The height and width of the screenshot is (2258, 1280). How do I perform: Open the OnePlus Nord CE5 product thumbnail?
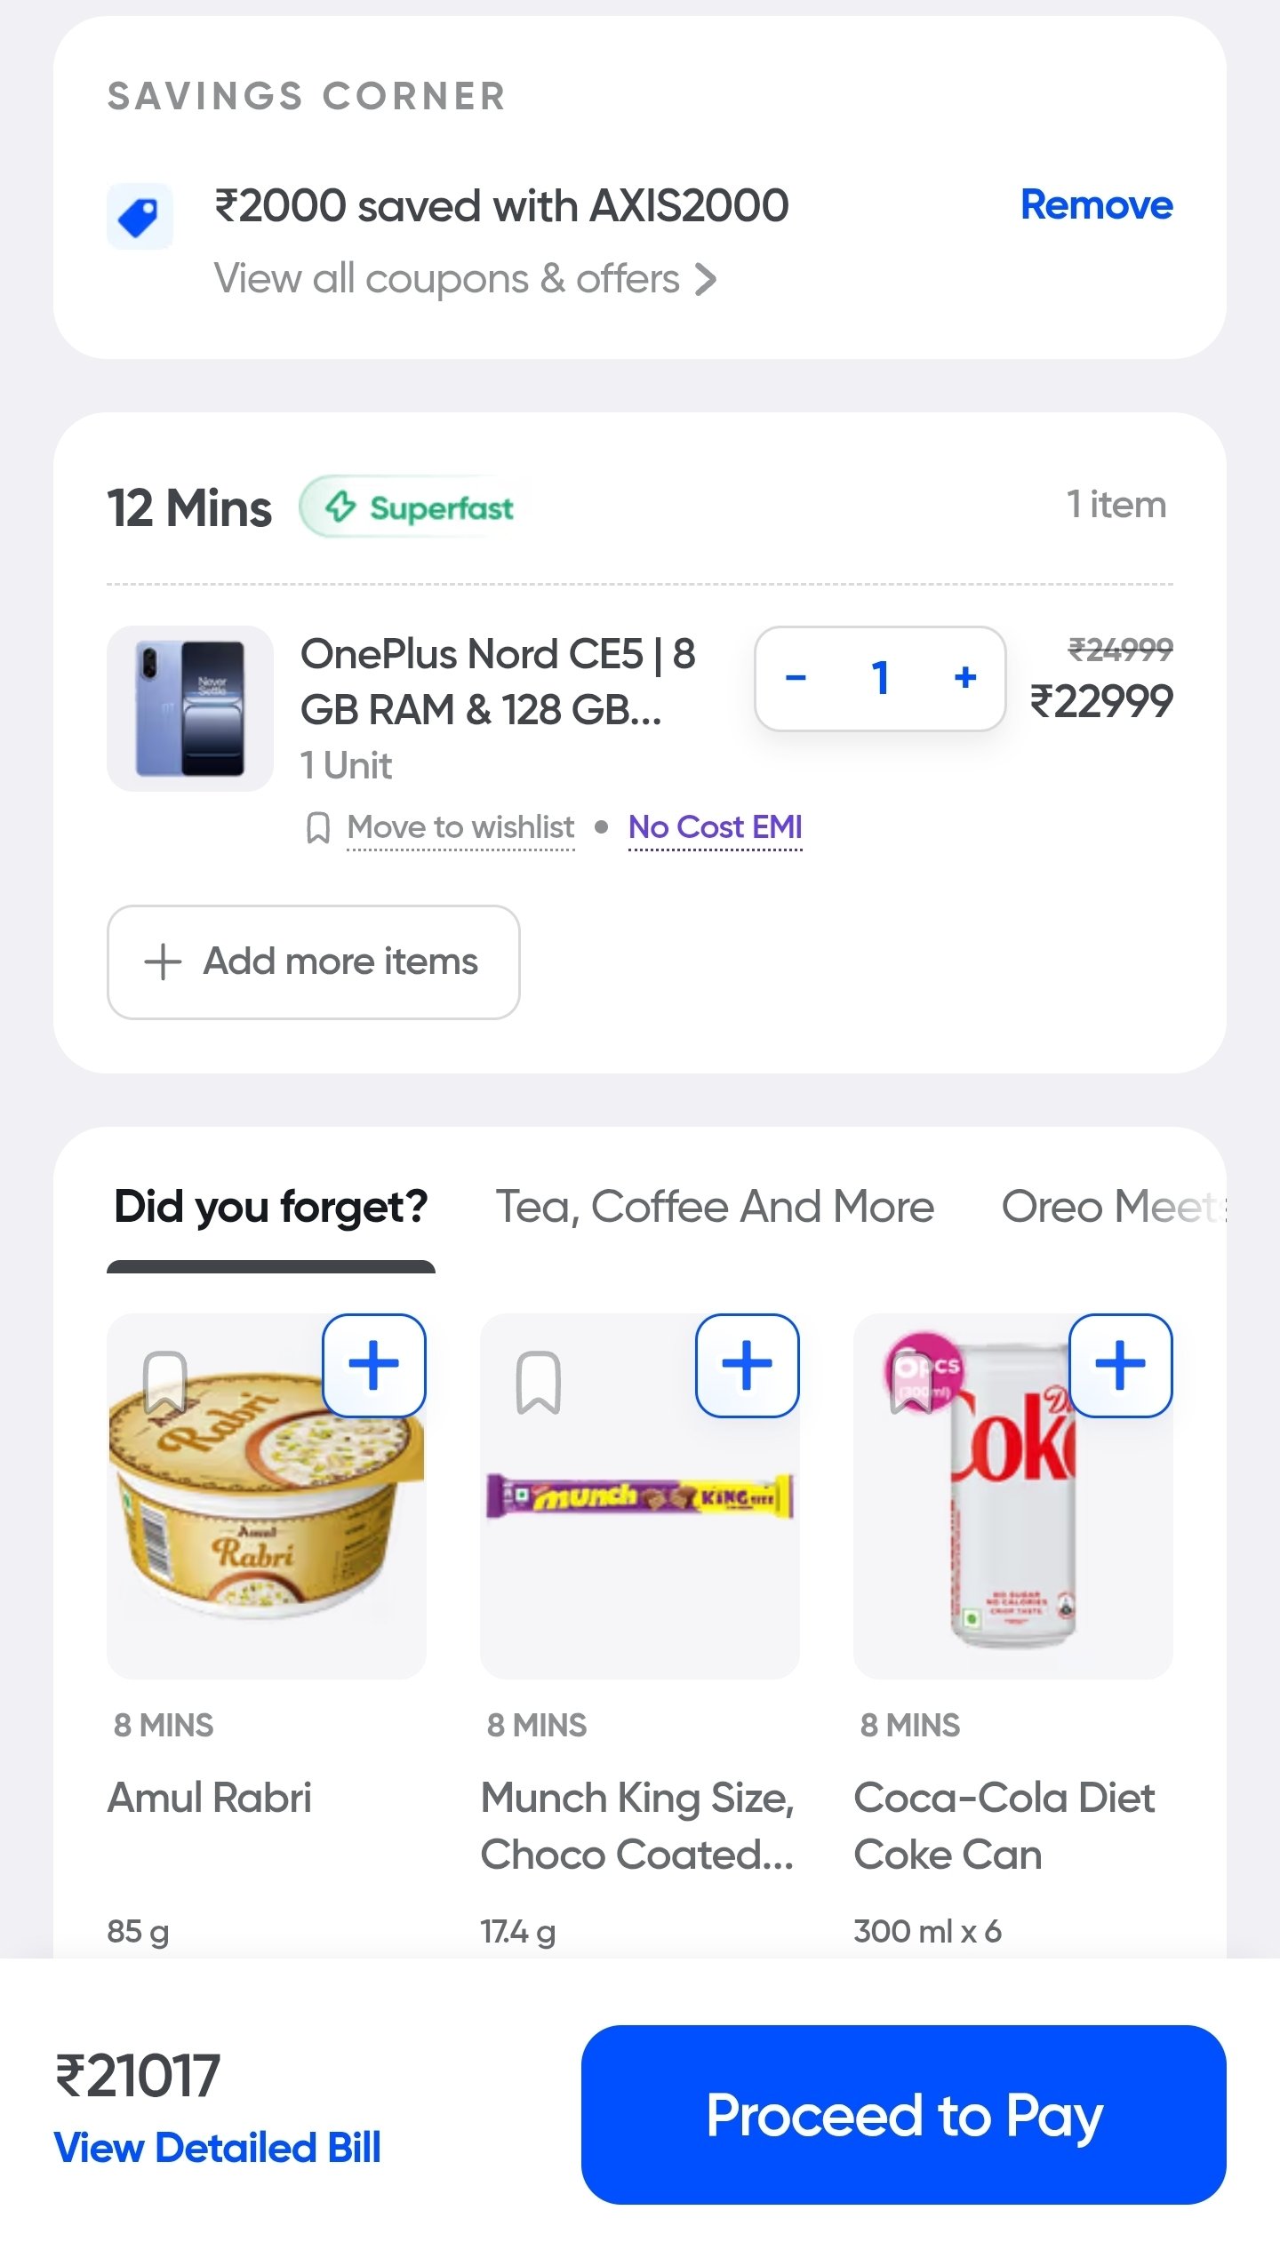point(189,708)
